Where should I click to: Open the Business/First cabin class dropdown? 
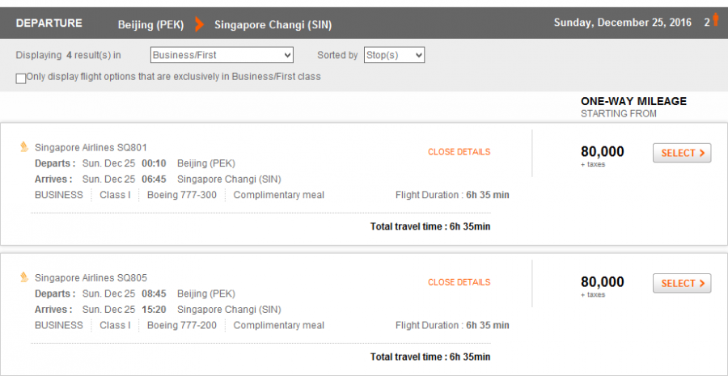pos(222,55)
